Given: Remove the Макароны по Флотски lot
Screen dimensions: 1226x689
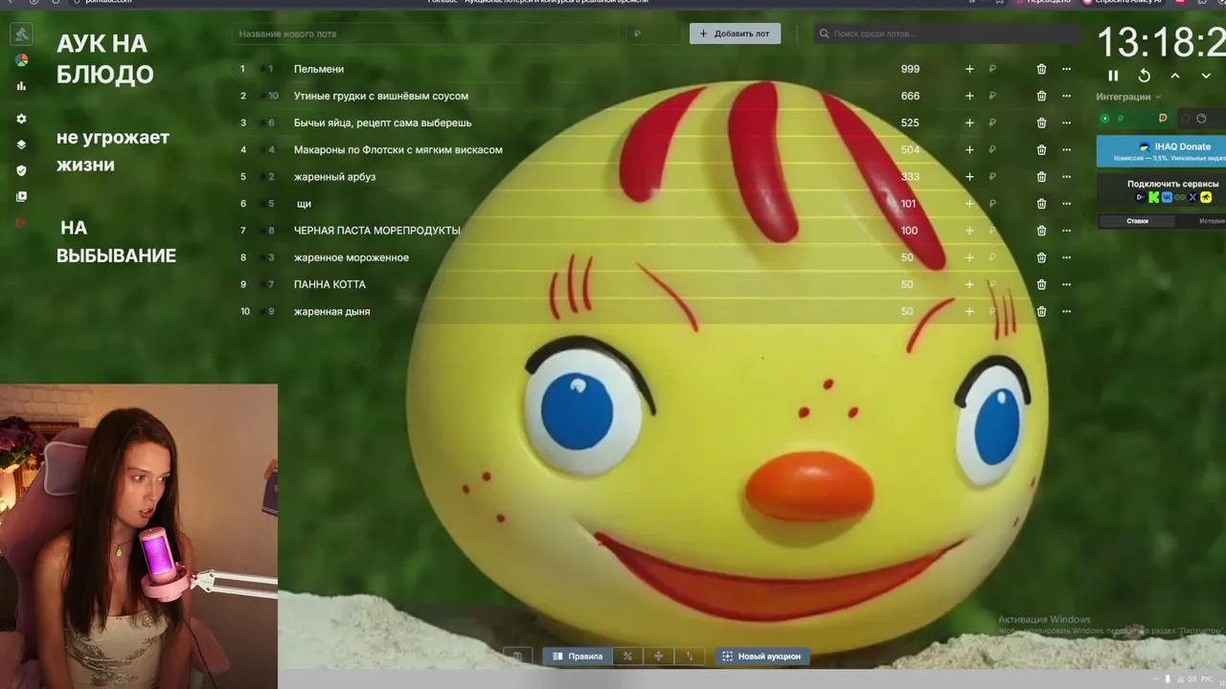Looking at the screenshot, I should point(1041,149).
